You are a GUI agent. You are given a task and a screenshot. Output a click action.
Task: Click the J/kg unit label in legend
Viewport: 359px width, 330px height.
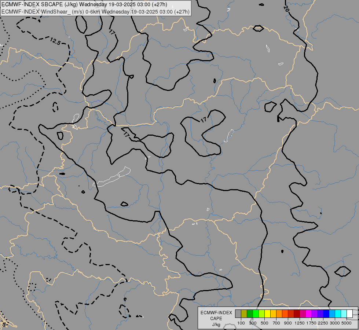[x=216, y=324]
